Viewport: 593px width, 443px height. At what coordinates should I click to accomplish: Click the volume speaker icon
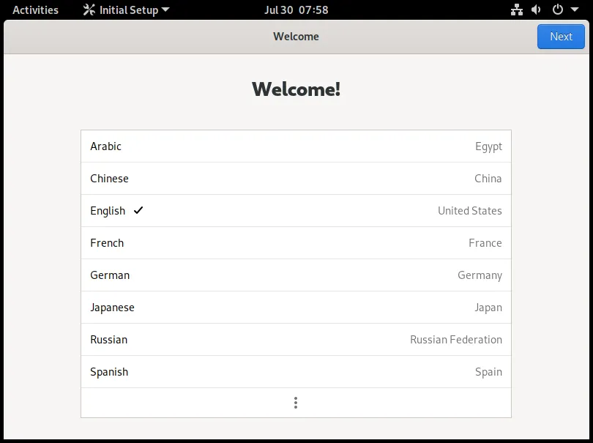537,10
